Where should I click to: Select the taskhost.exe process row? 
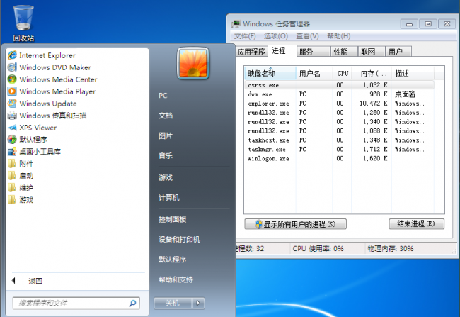click(x=340, y=140)
